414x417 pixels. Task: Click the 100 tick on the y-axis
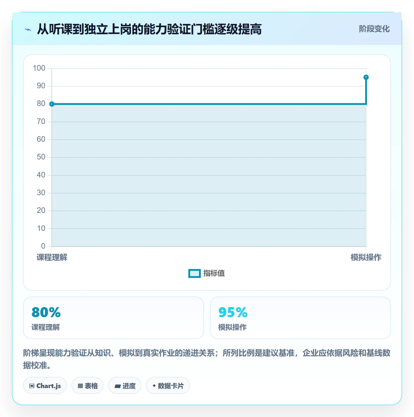pyautogui.click(x=39, y=68)
